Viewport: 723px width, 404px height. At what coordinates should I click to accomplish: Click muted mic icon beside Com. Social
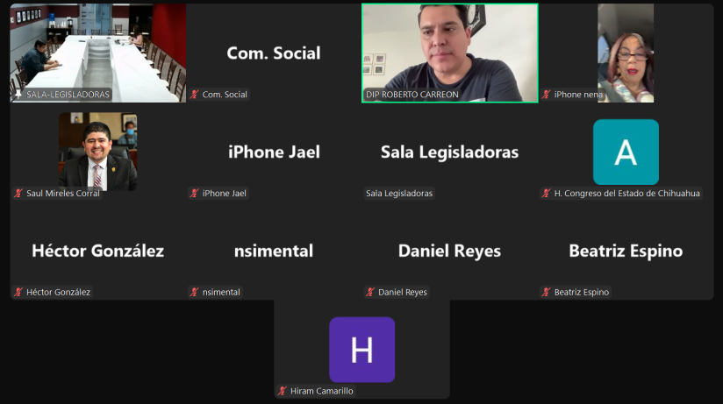194,95
